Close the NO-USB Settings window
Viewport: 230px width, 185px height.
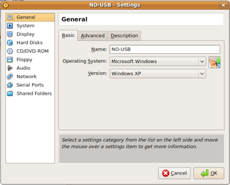223,5
